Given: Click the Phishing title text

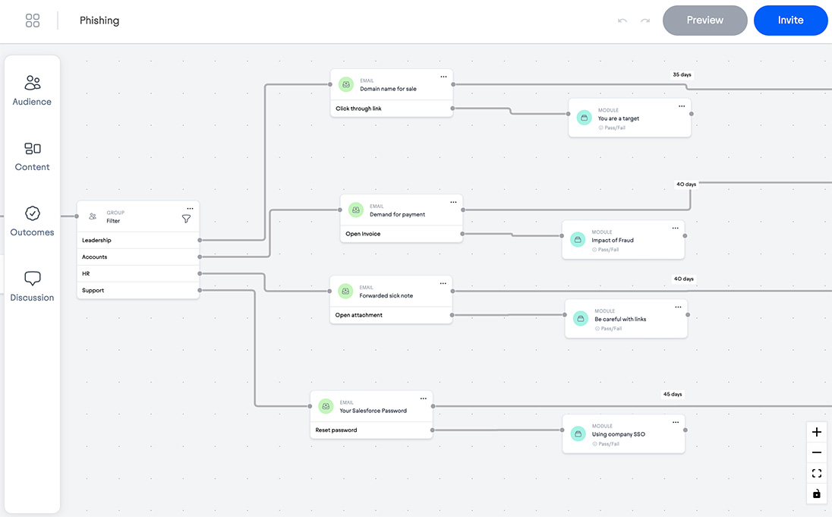Looking at the screenshot, I should coord(99,20).
